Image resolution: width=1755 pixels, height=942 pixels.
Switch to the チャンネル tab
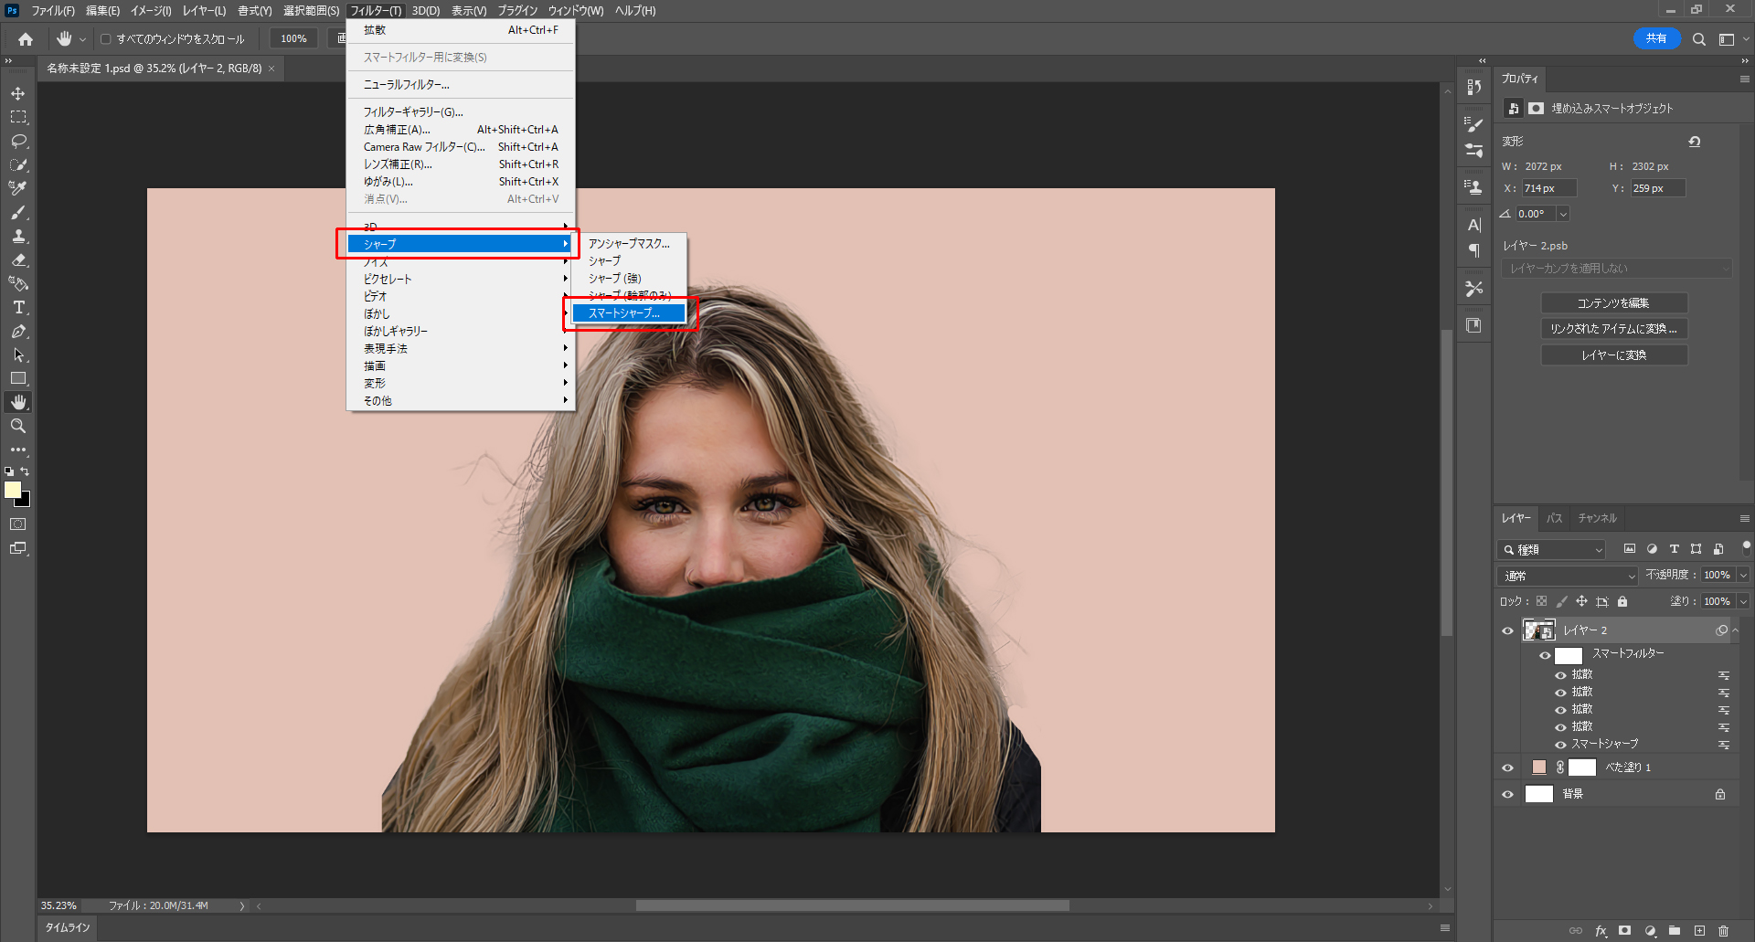tap(1597, 518)
